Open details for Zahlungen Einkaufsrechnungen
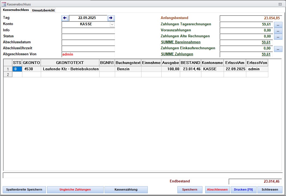286x196 pixels. click(278, 49)
